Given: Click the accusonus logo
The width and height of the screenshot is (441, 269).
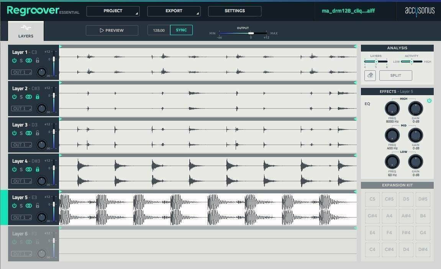Looking at the screenshot, I should [x=420, y=11].
